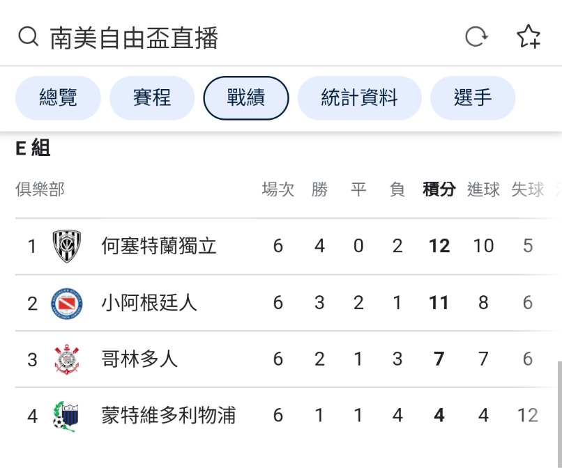Screen dimensions: 562x468
Task: Click the search magnifier icon
Action: [28, 36]
